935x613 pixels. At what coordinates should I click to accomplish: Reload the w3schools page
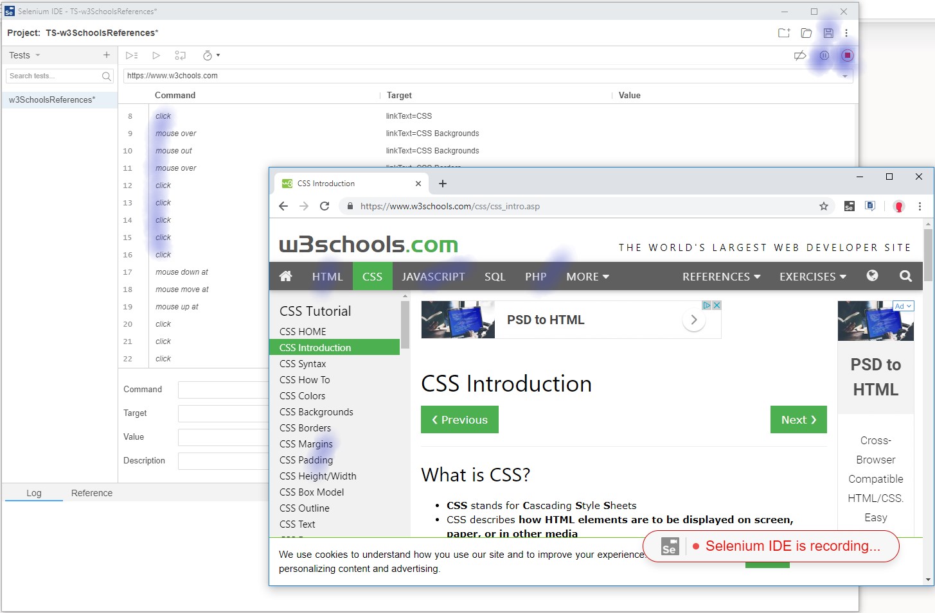point(325,206)
